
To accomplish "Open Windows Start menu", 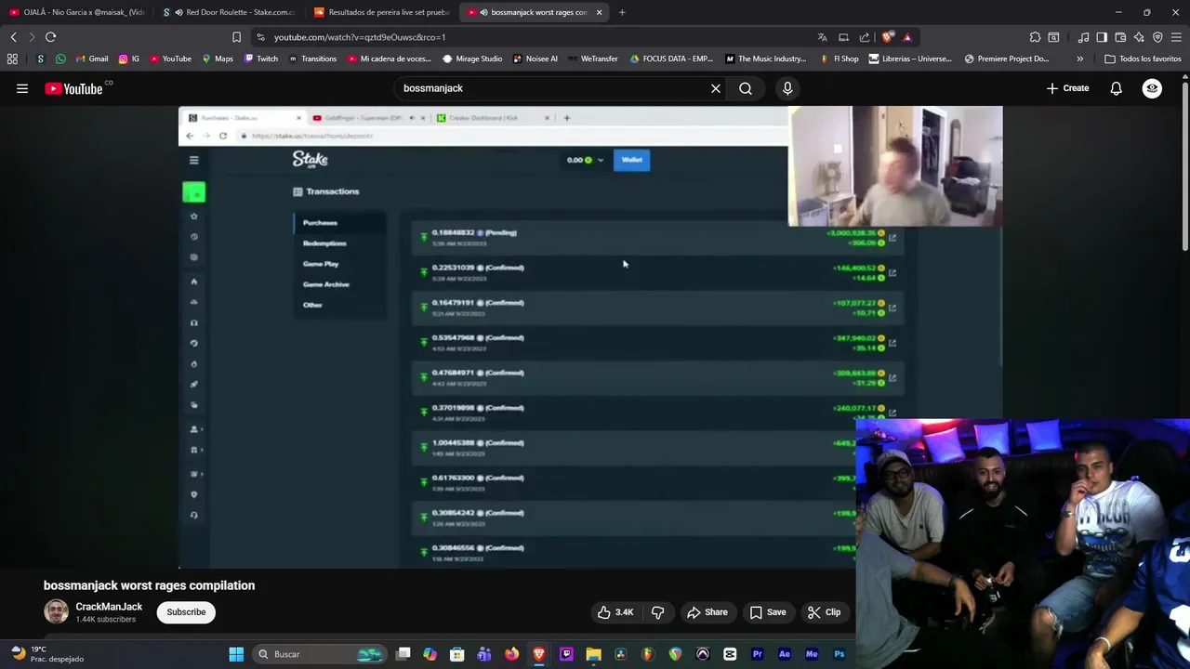I will [236, 654].
